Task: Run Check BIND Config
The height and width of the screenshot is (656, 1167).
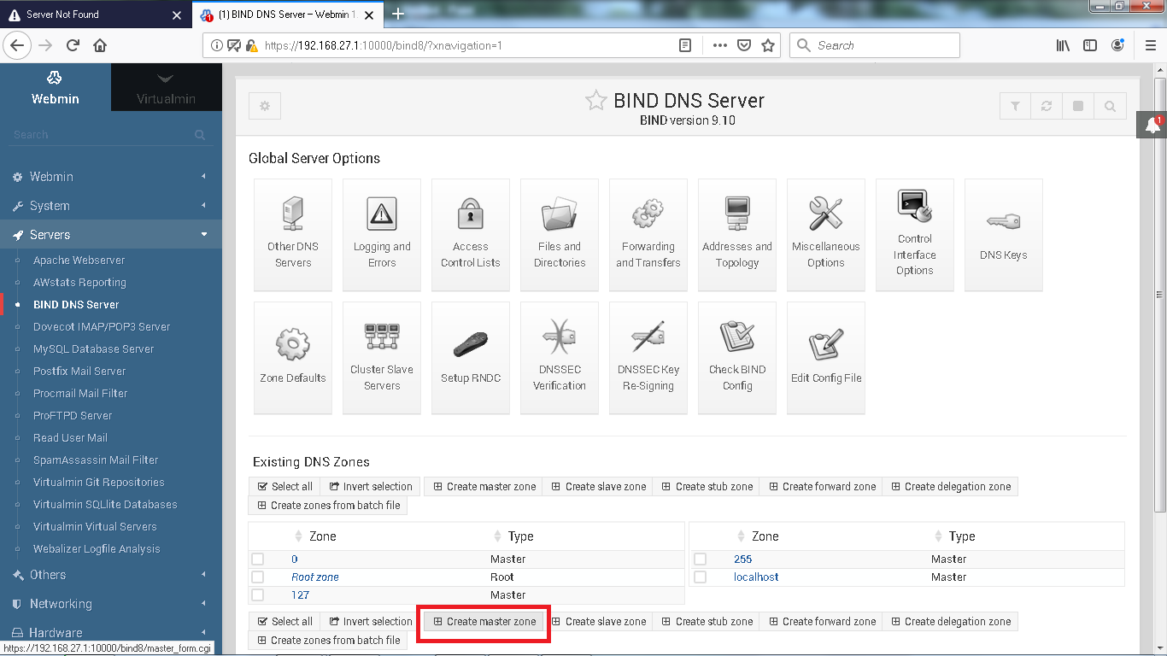Action: coord(737,358)
